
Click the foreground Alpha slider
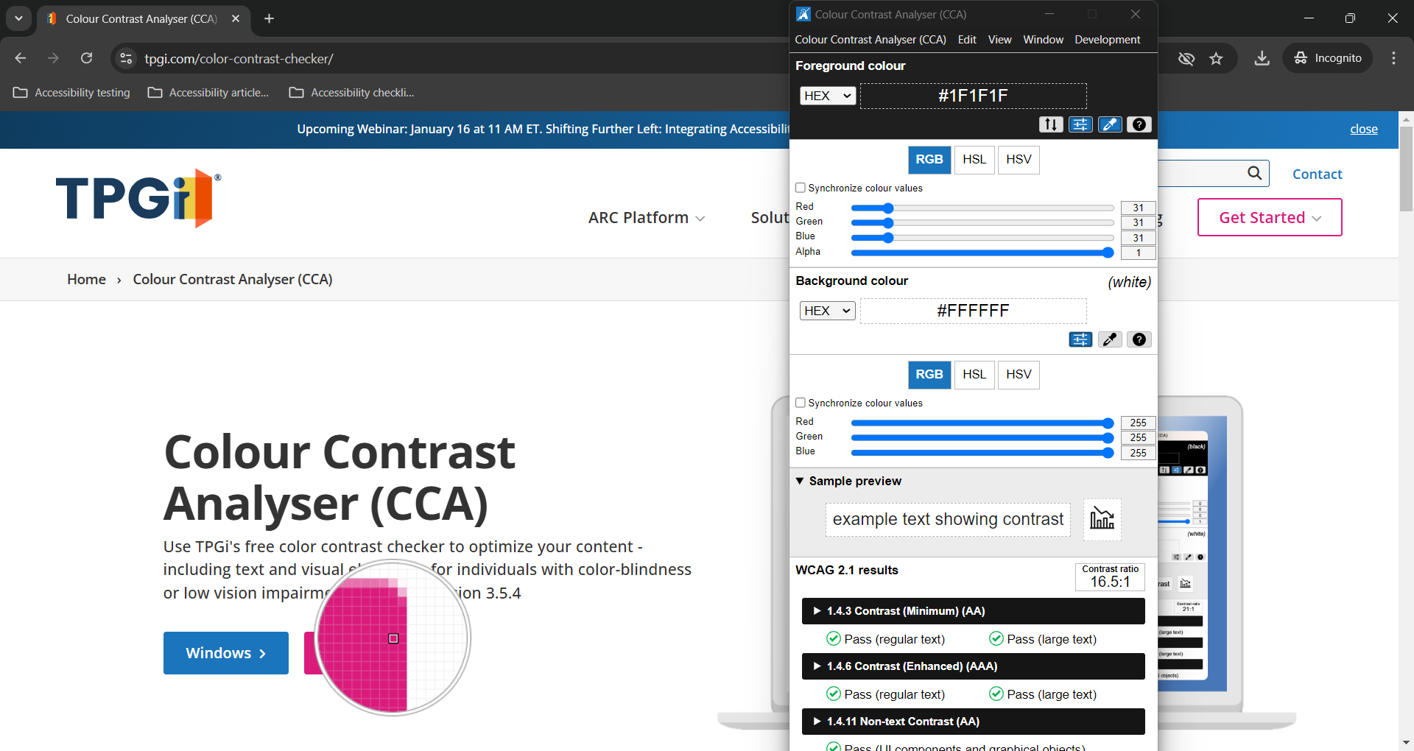982,253
